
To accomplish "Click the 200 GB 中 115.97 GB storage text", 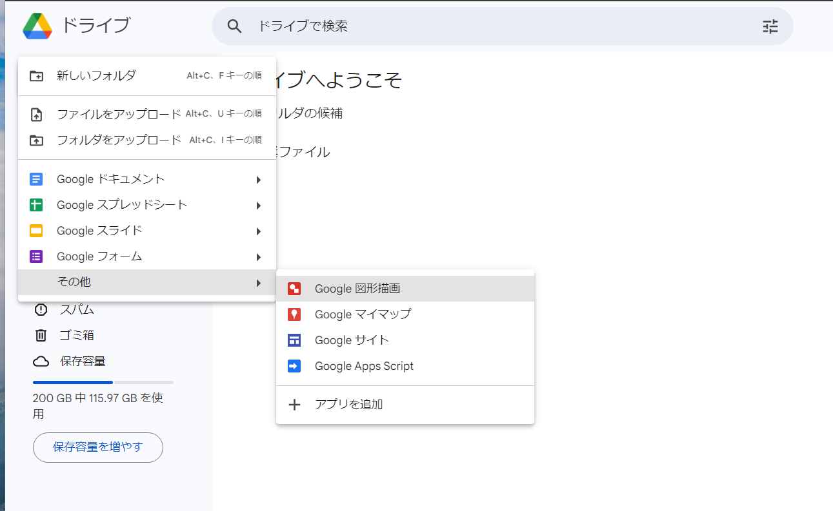I will 98,406.
